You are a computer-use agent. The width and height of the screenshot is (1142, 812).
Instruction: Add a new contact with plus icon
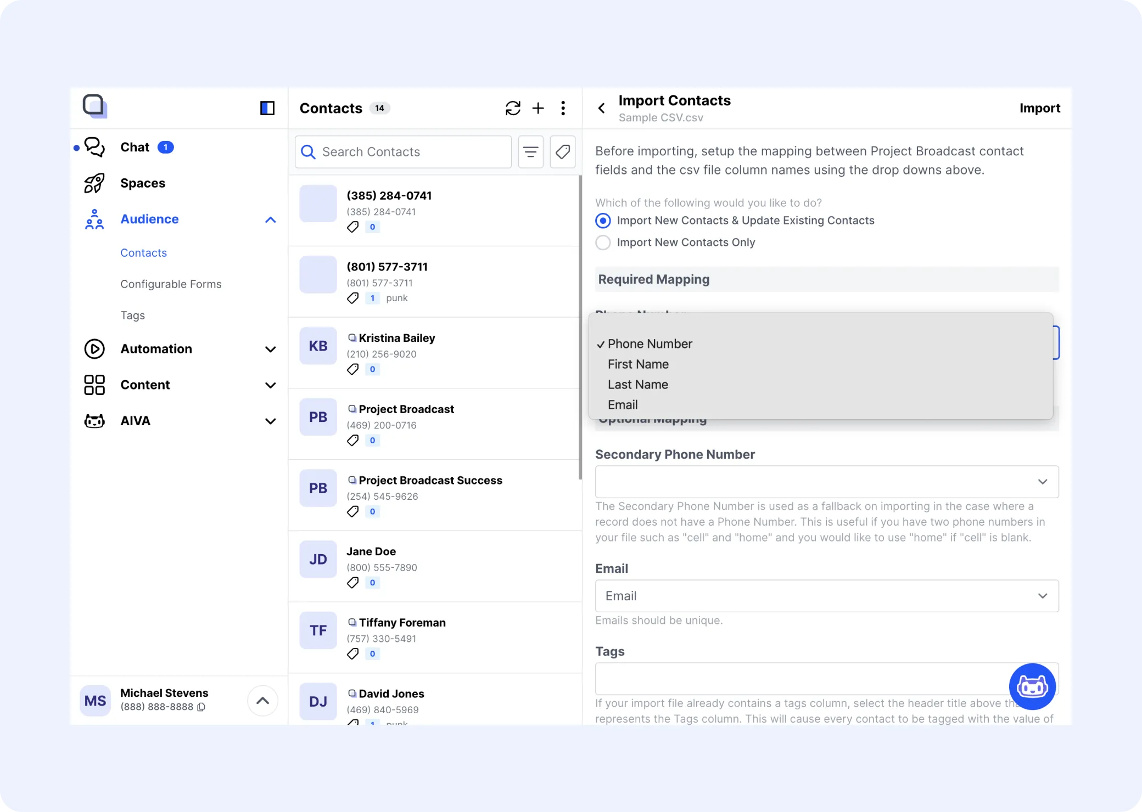click(538, 108)
